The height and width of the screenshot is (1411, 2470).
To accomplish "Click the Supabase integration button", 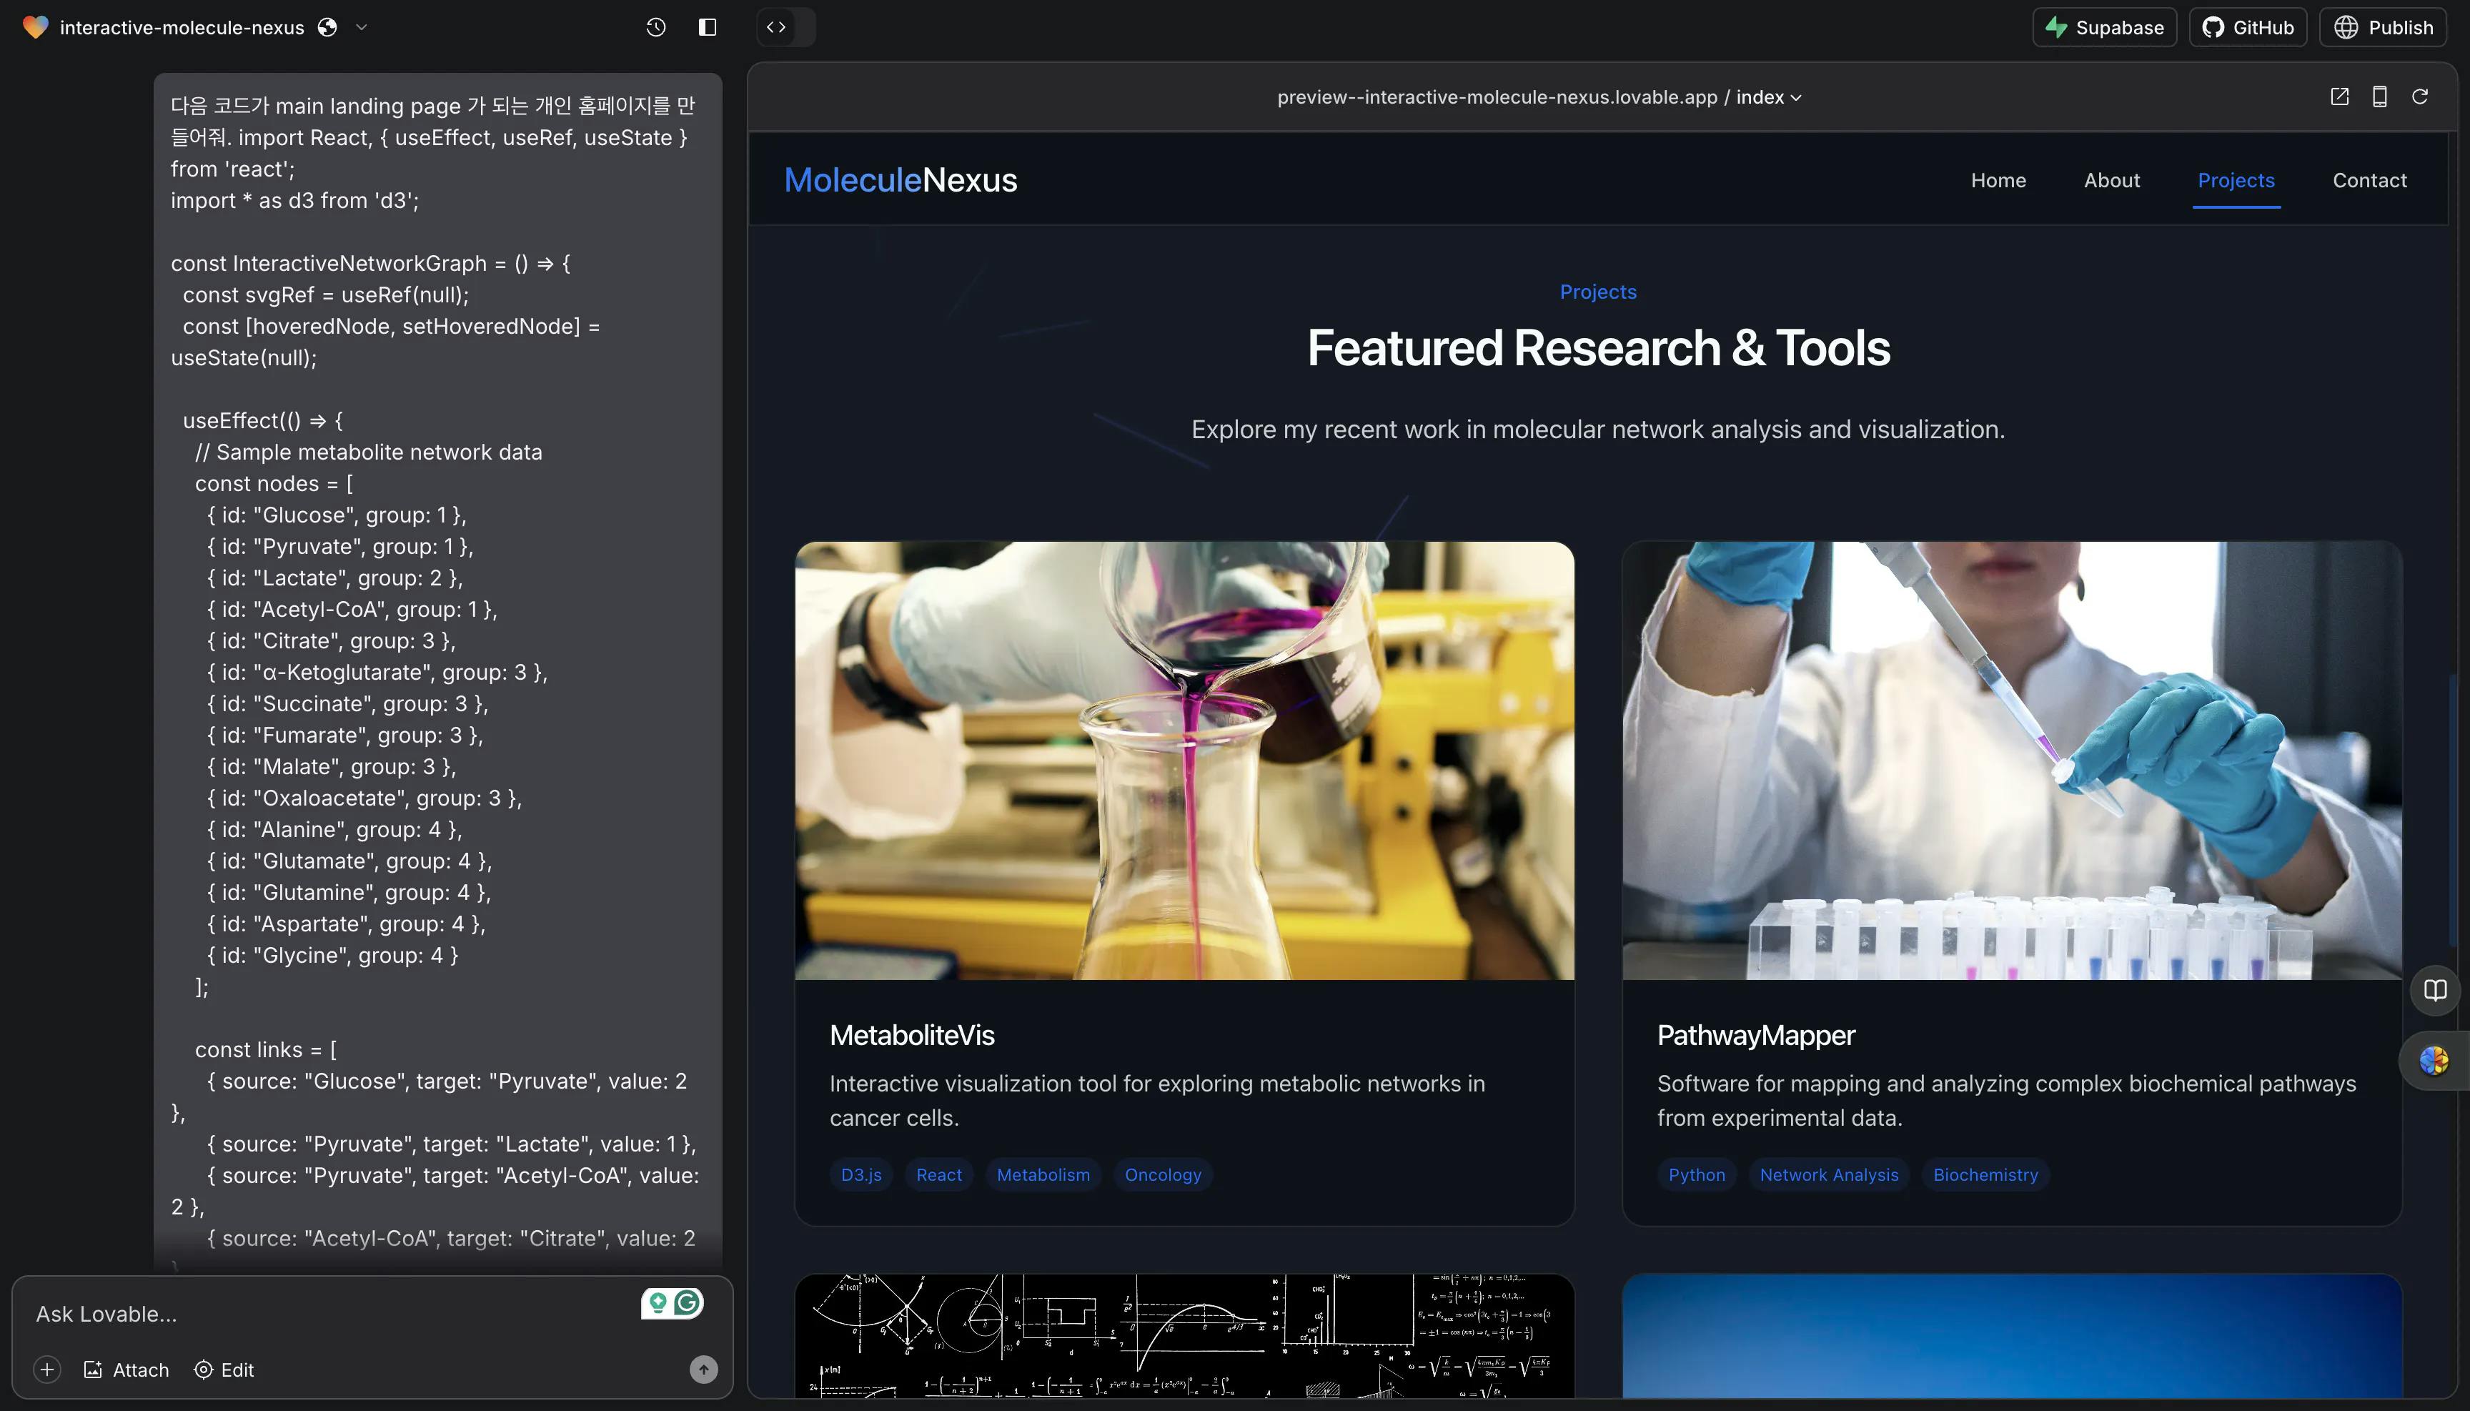I will pos(2103,27).
